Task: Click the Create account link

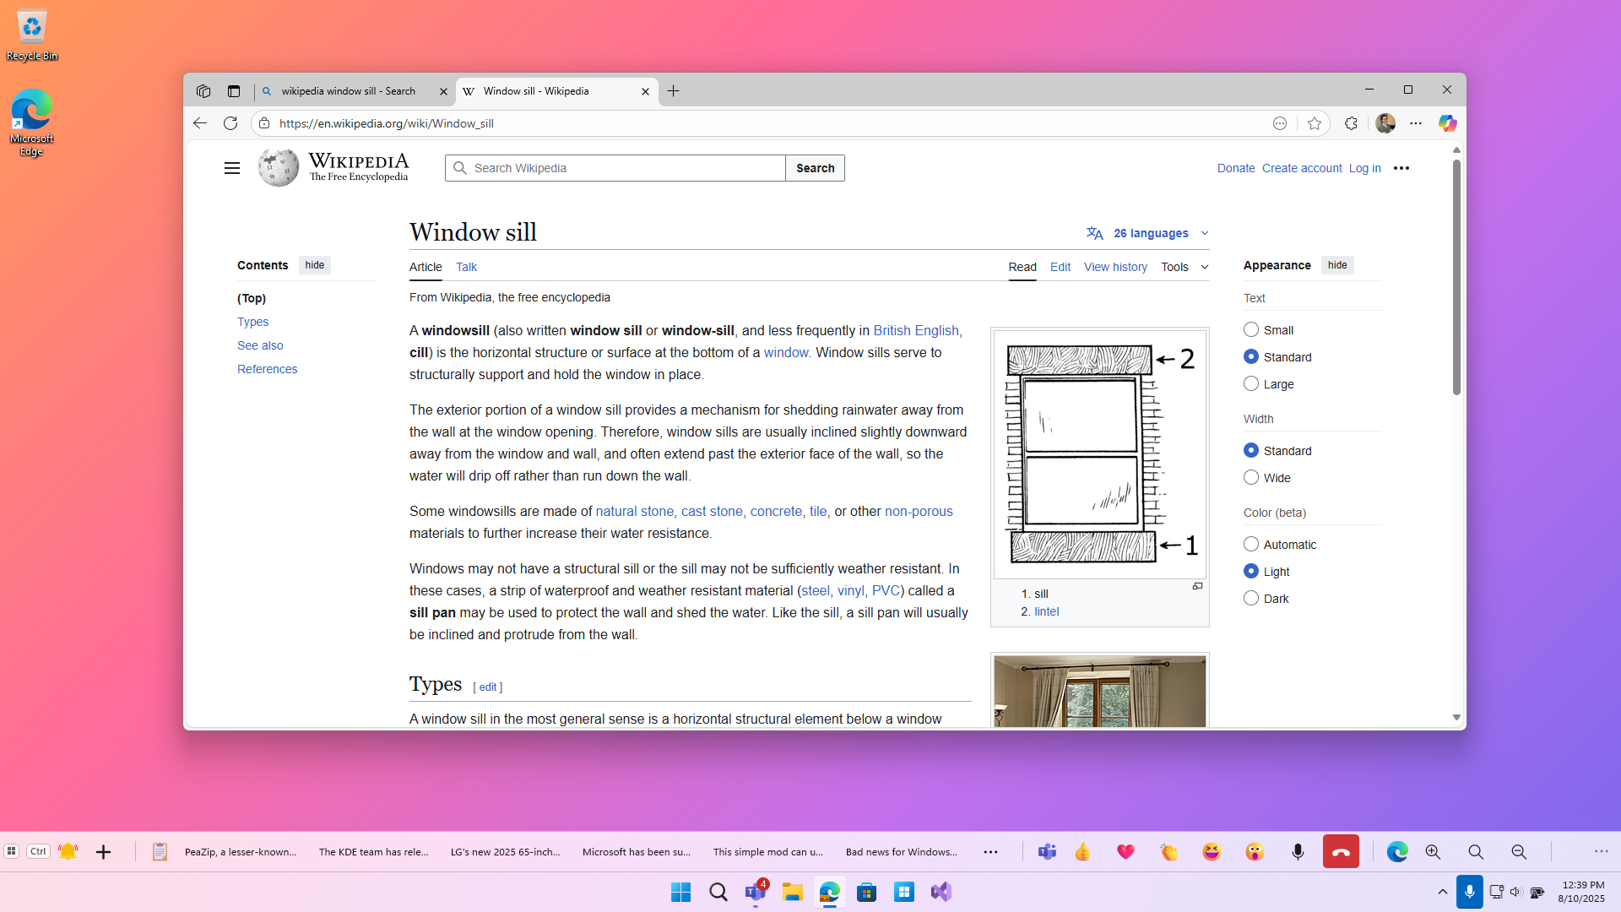Action: pos(1301,168)
